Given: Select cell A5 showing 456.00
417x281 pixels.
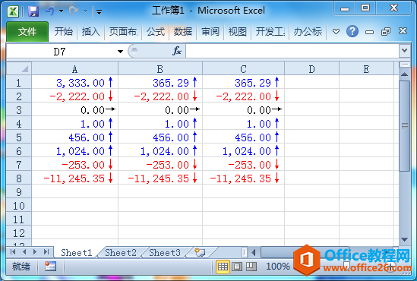Looking at the screenshot, I should pyautogui.click(x=74, y=137).
